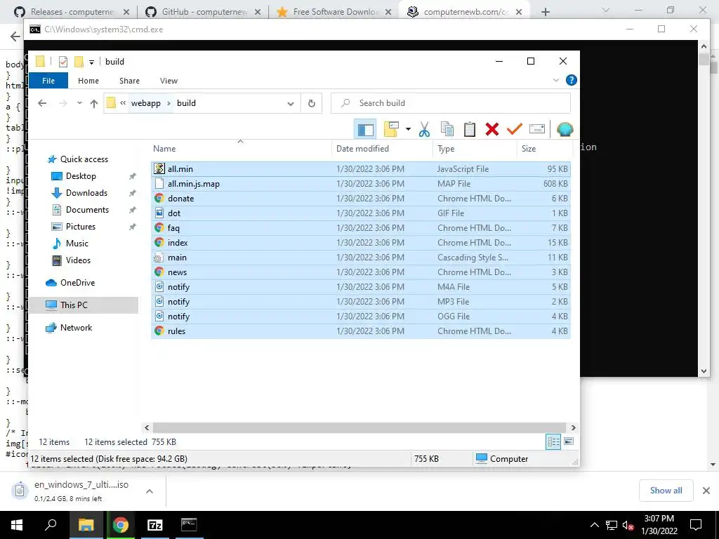Click the New Folder icon in title bar
This screenshot has width=719, height=539.
79,62
